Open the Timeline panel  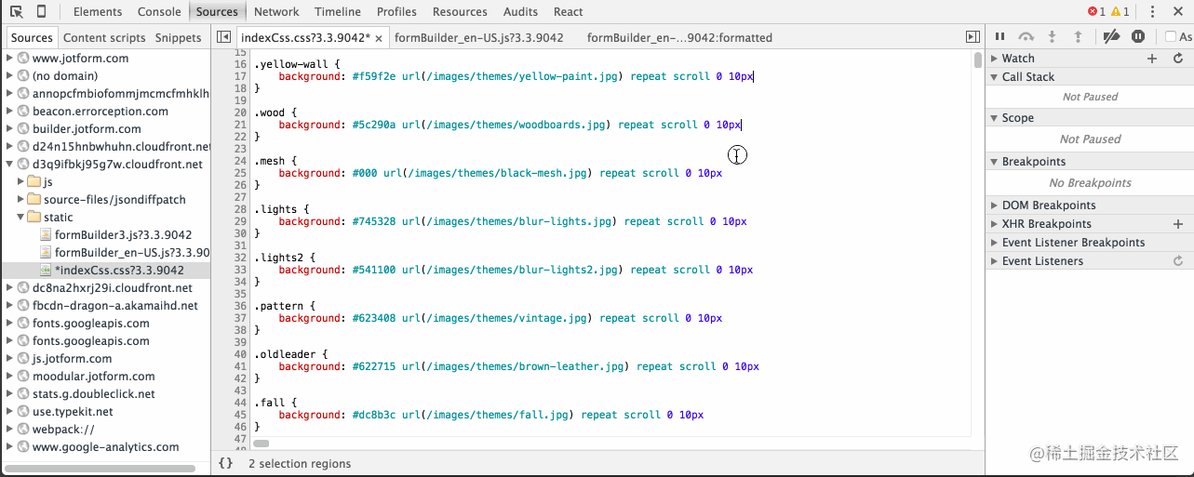(338, 12)
